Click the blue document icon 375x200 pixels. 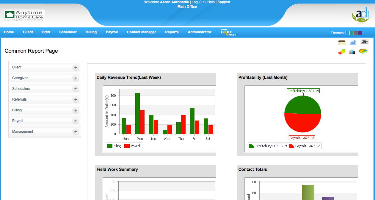coord(353,42)
